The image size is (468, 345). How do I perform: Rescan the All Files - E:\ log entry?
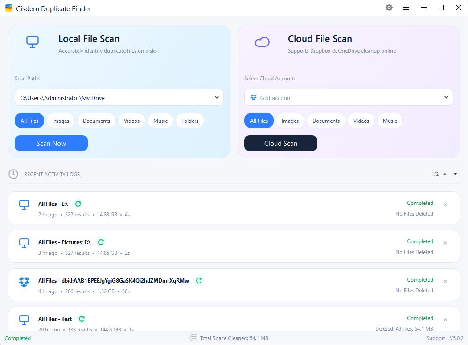78,204
